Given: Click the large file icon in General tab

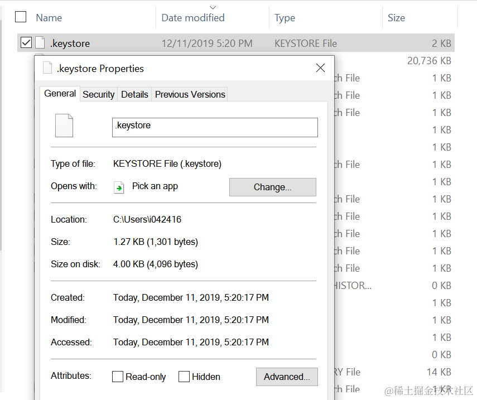Looking at the screenshot, I should pos(64,126).
